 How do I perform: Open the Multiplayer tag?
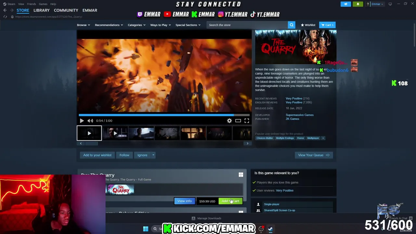pyautogui.click(x=313, y=138)
